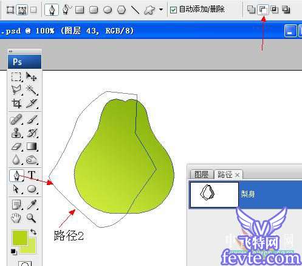Switch to the 图层 tab
This screenshot has width=302, height=266.
pos(201,175)
